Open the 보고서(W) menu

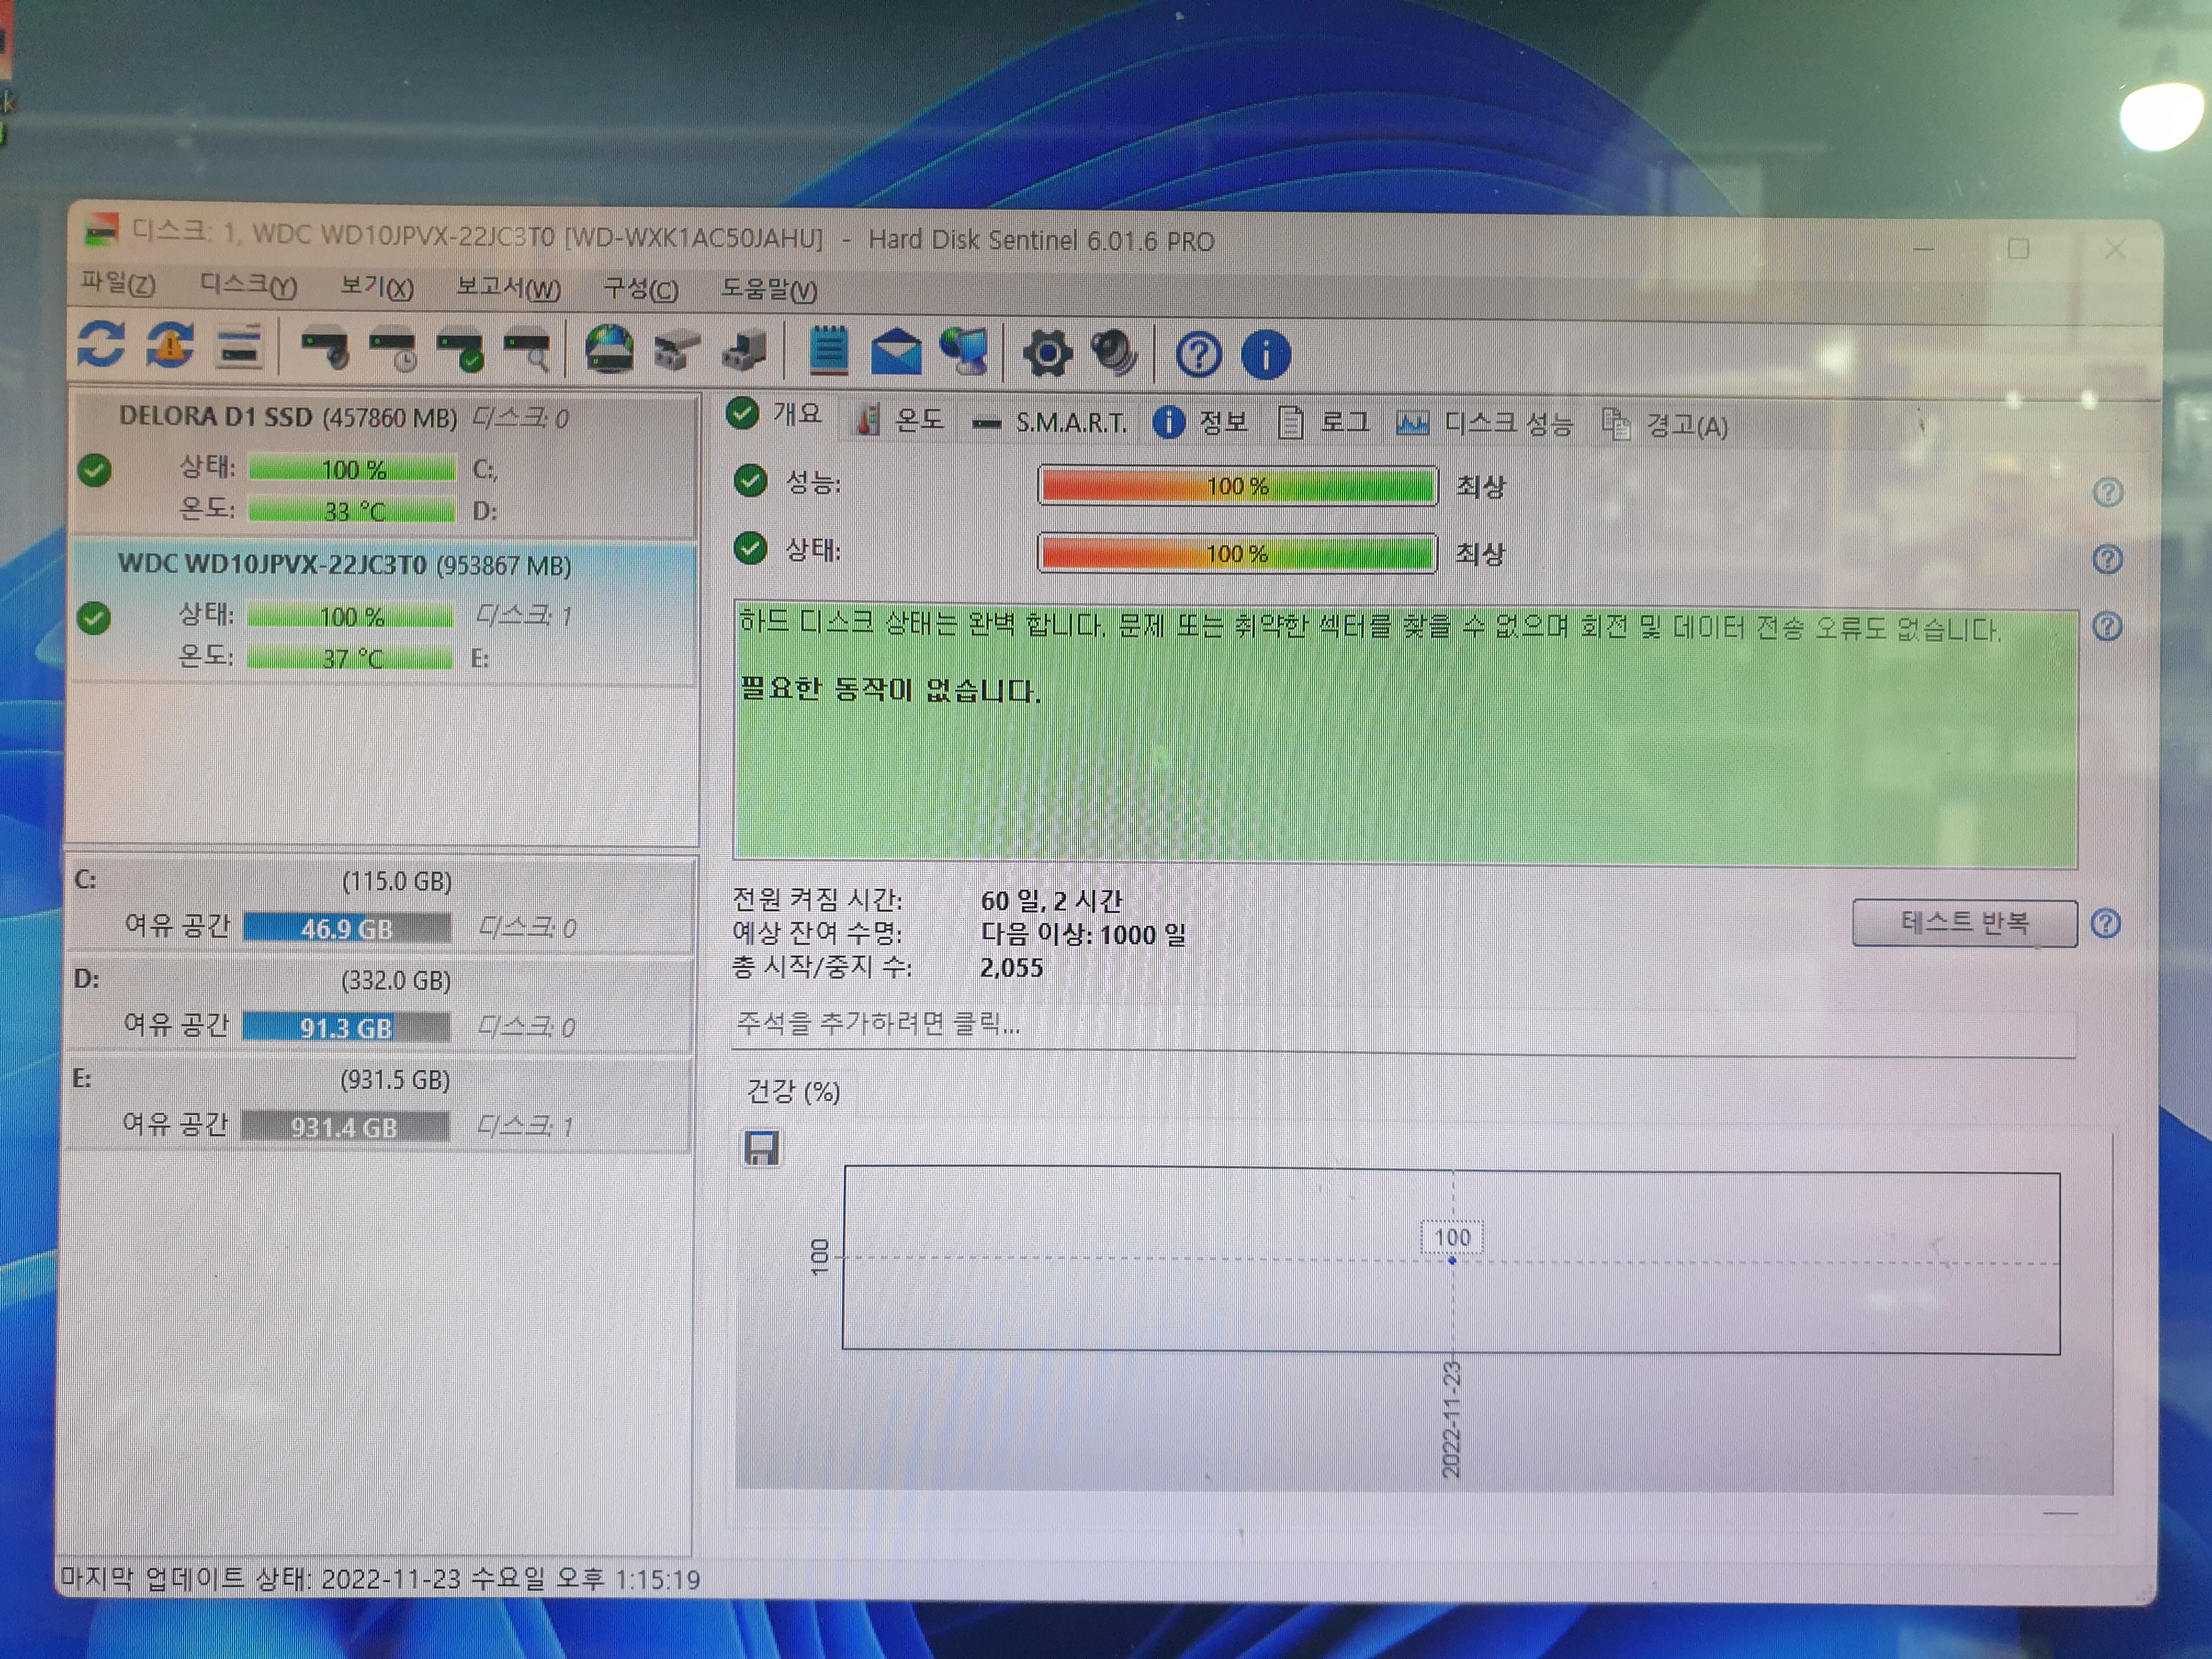pyautogui.click(x=508, y=288)
